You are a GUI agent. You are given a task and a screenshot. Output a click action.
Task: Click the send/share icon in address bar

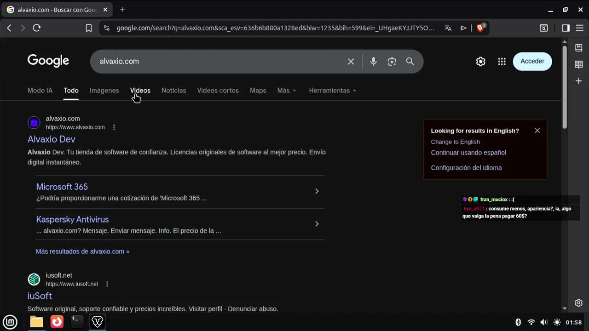[463, 28]
